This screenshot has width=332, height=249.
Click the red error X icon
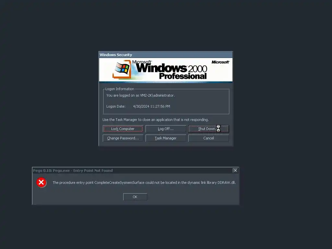[x=41, y=182]
